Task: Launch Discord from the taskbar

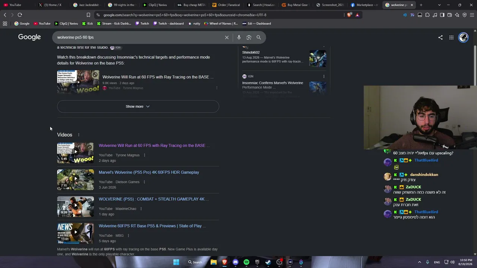Action: click(236, 262)
